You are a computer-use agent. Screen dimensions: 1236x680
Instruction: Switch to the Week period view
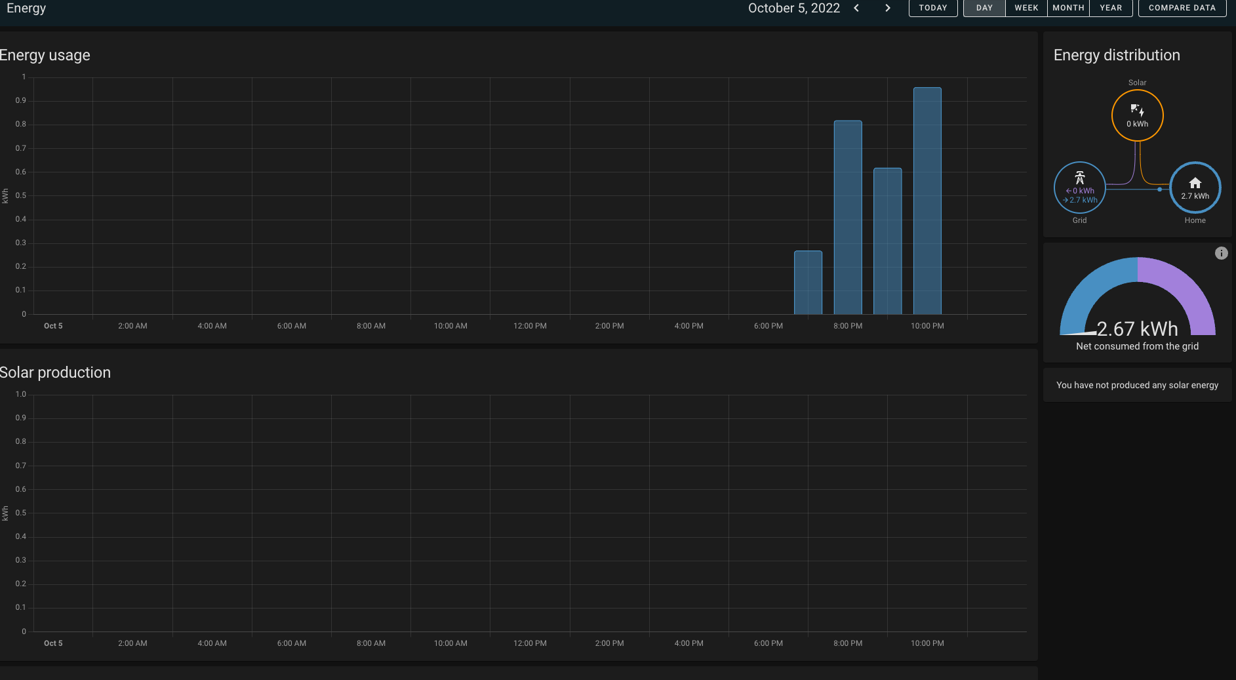coord(1026,8)
